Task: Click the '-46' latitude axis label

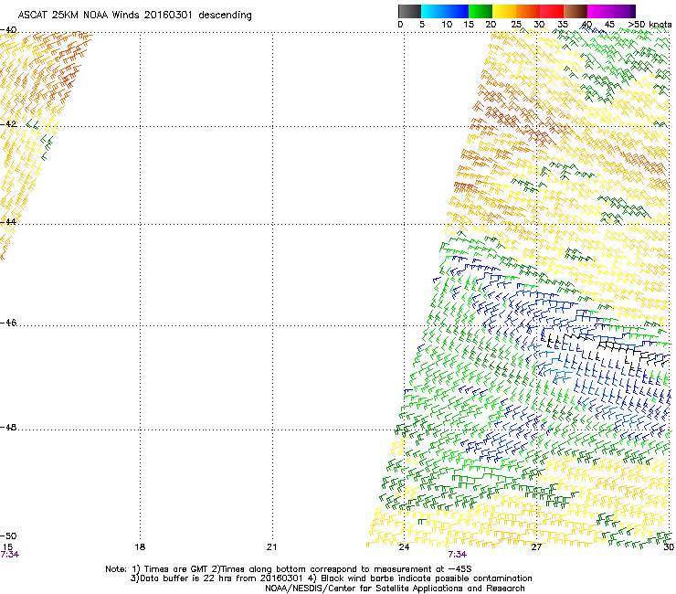Action: click(8, 324)
